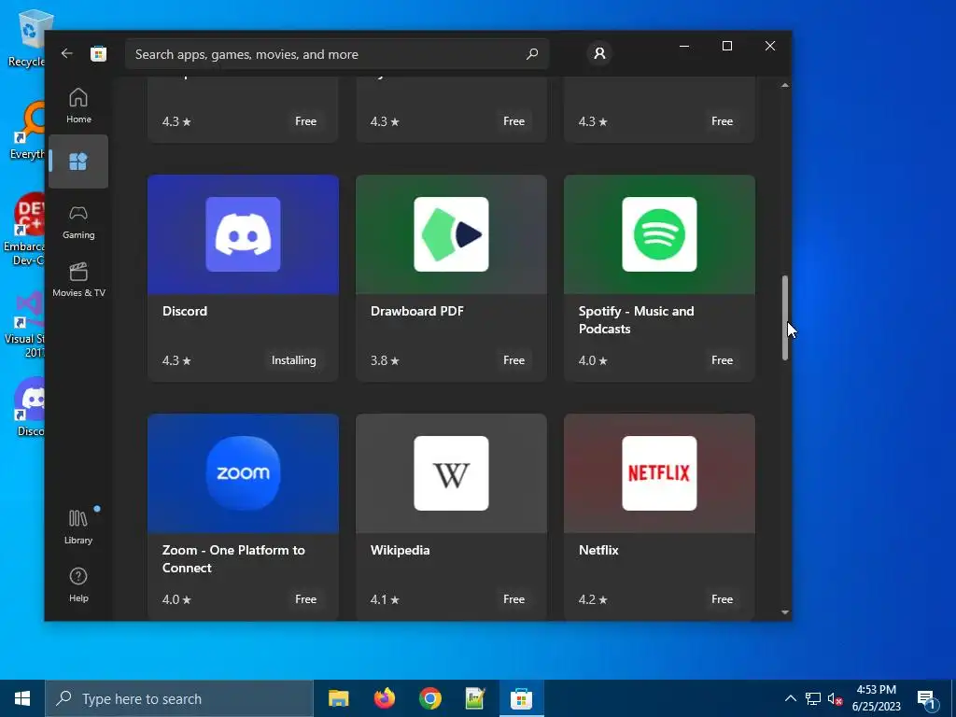Image resolution: width=956 pixels, height=717 pixels.
Task: Click the muted volume tray icon
Action: (835, 698)
